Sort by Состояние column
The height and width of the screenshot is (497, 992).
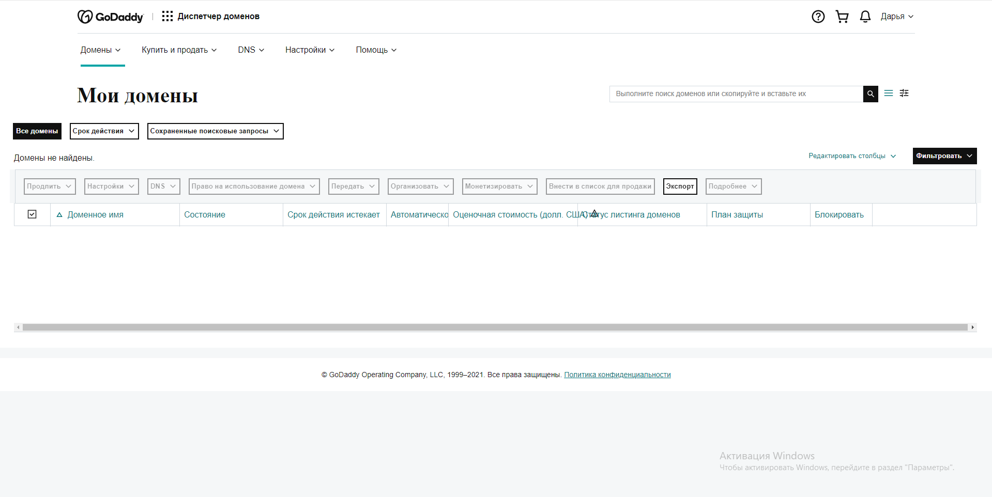[x=205, y=215]
